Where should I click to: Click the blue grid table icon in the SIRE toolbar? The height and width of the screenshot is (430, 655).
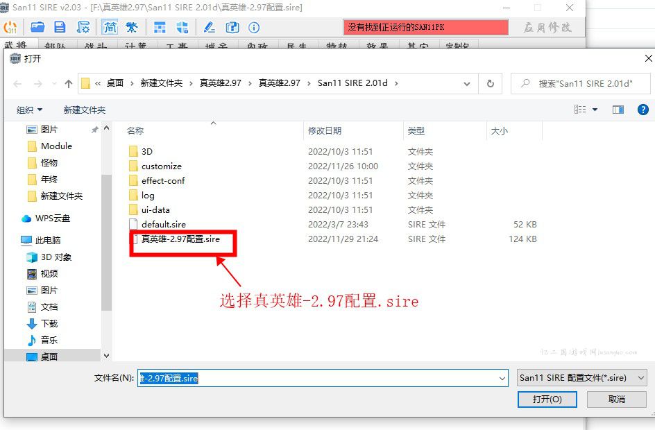[x=160, y=28]
